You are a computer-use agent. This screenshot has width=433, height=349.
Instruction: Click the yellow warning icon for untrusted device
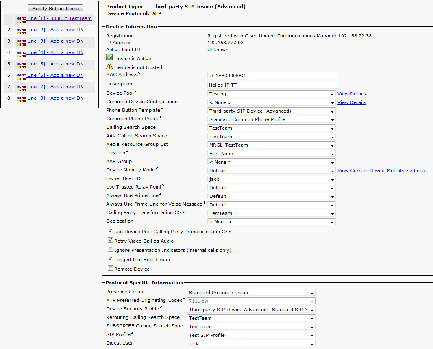point(109,67)
